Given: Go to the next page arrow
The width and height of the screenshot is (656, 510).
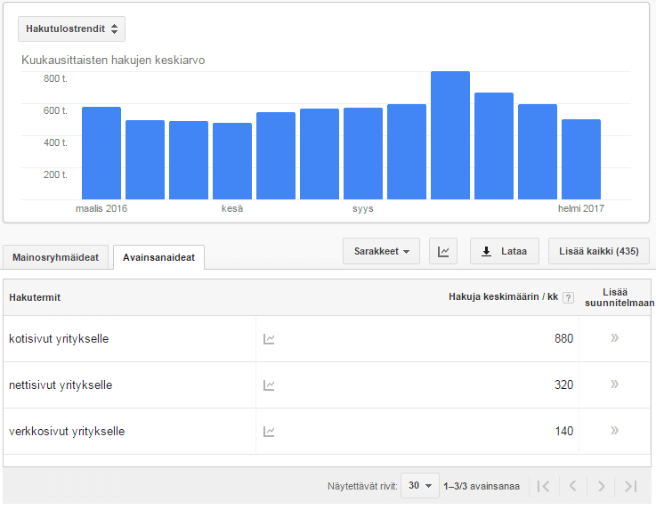Looking at the screenshot, I should coord(601,486).
